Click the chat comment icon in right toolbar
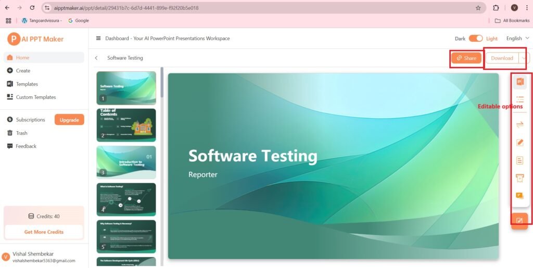Screen dimensions: 533x268 520,196
